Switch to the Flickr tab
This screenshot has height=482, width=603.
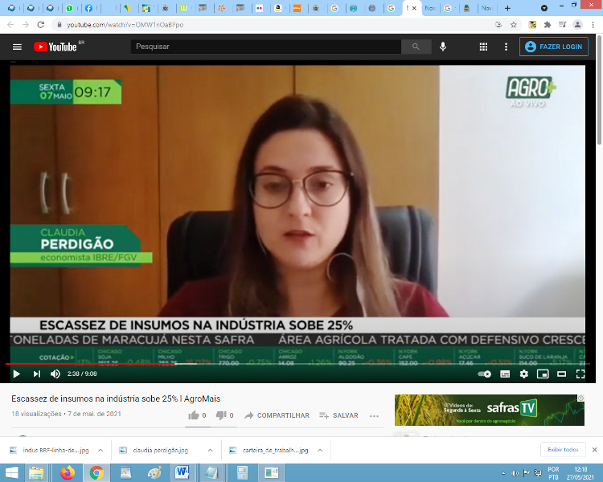pos(259,8)
